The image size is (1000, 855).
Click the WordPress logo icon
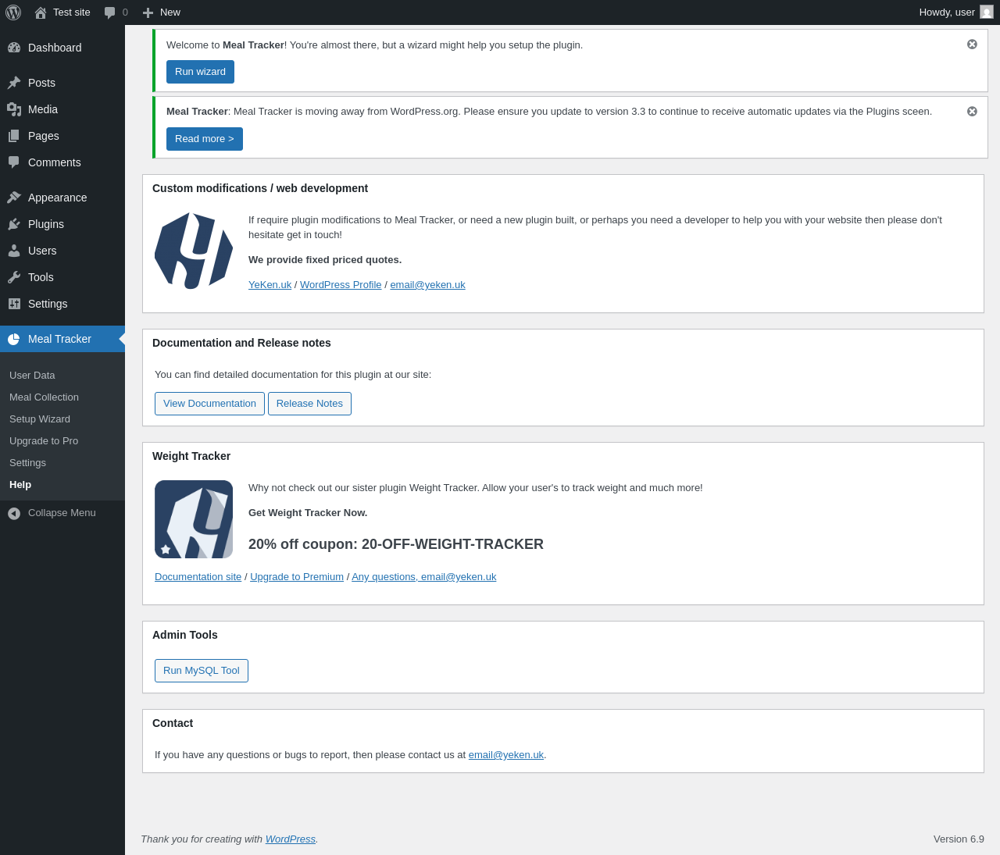pyautogui.click(x=13, y=12)
